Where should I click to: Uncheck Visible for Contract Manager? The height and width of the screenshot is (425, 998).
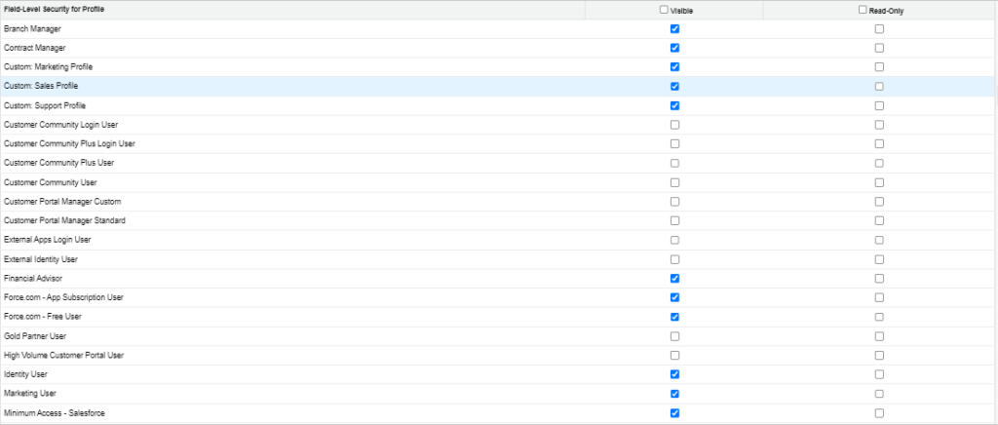coord(674,48)
